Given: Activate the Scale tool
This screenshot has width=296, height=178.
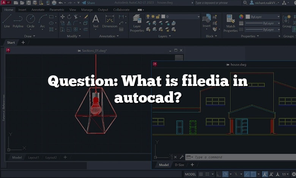Looking at the screenshot, I should click(69, 29).
